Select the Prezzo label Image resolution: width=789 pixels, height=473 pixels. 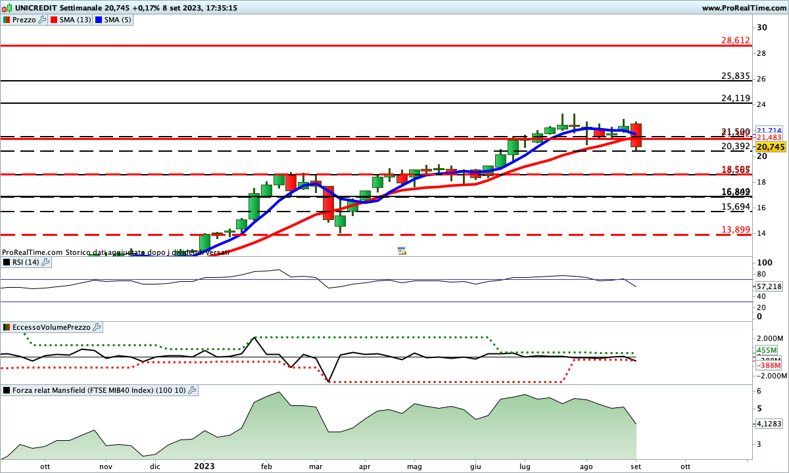pos(24,20)
